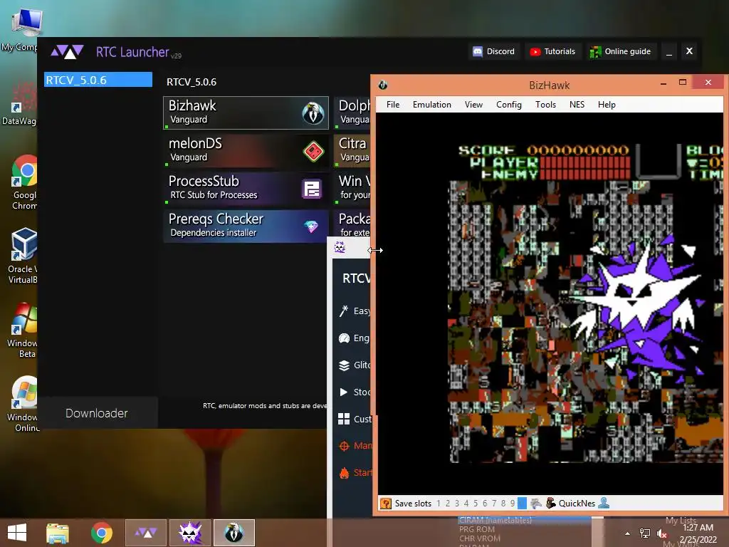Select save slot 5 in BizHawk
Viewport: 729px width, 547px height.
click(x=476, y=504)
